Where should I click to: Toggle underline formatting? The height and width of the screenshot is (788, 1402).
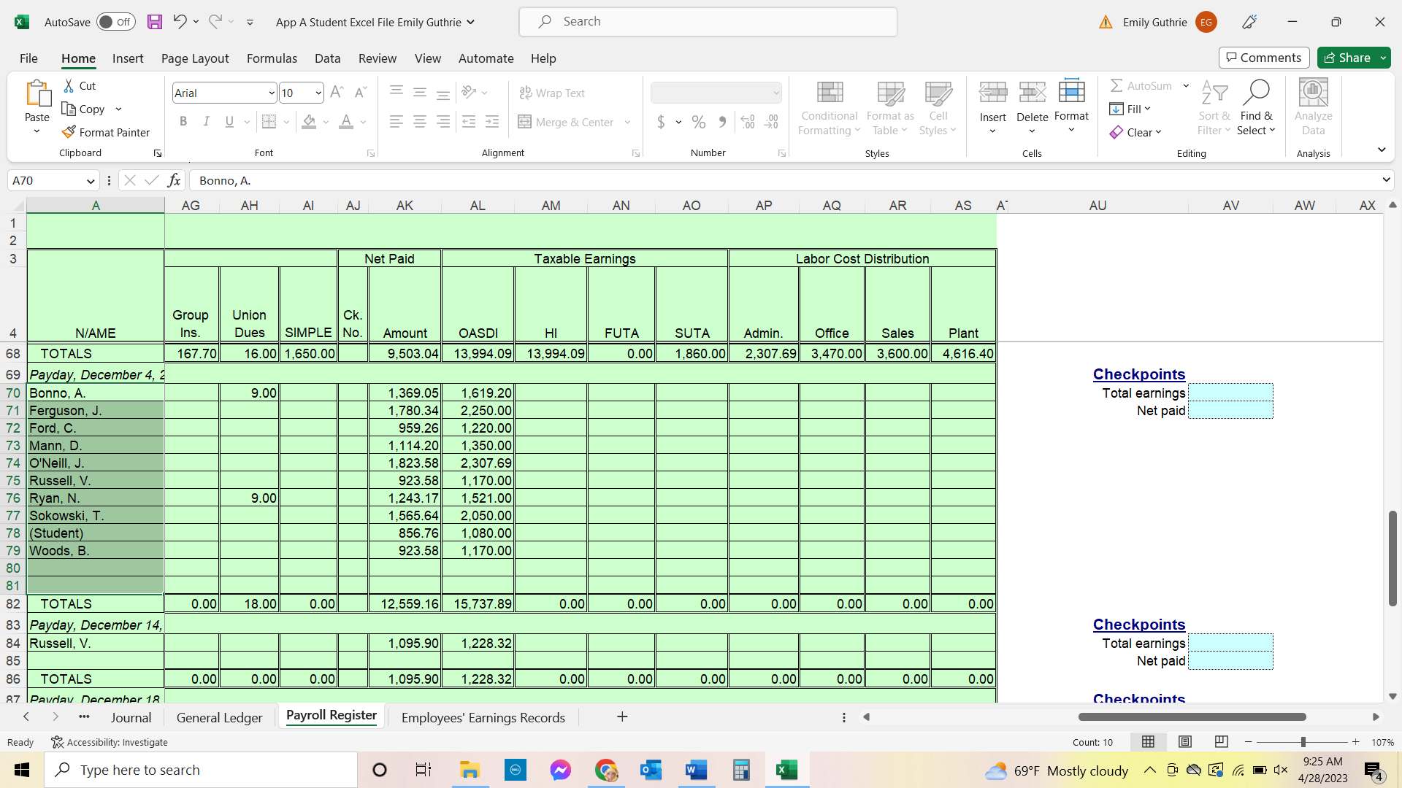229,122
